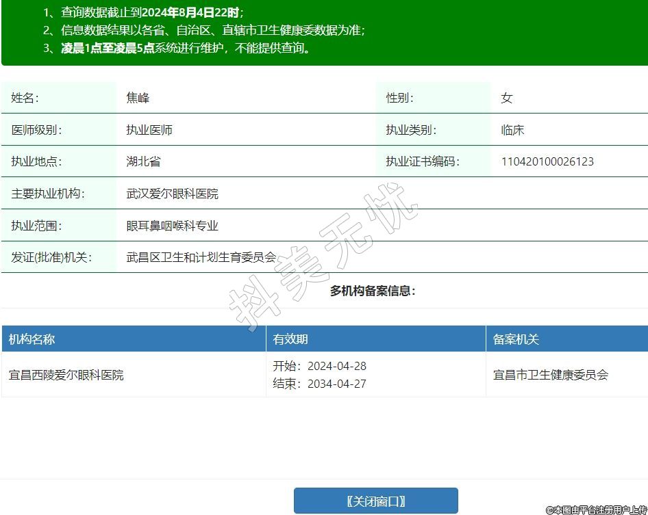Image resolution: width=648 pixels, height=515 pixels.
Task: Select the 眼耳鼻咽喉科专业 practice scope text
Action: [x=172, y=226]
